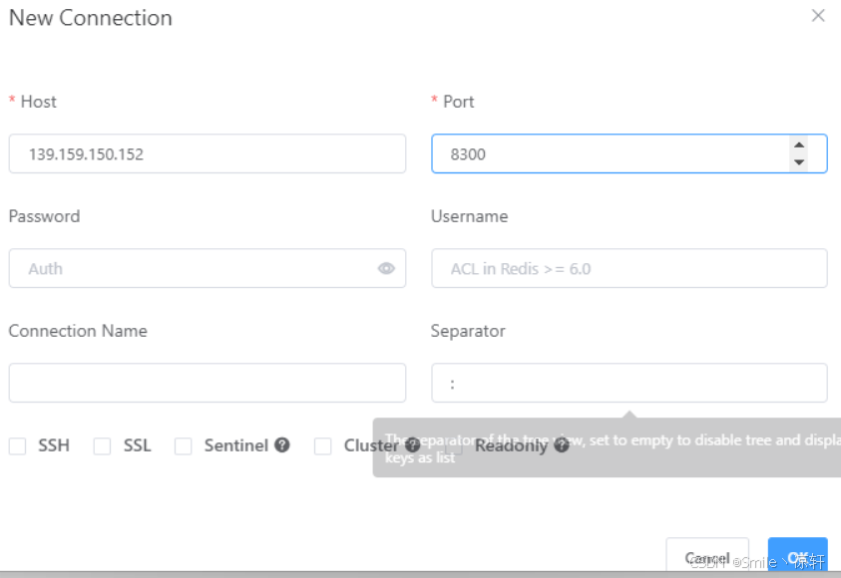Viewport: 841px width, 578px height.
Task: Focus the Connection Name field
Action: pos(208,383)
